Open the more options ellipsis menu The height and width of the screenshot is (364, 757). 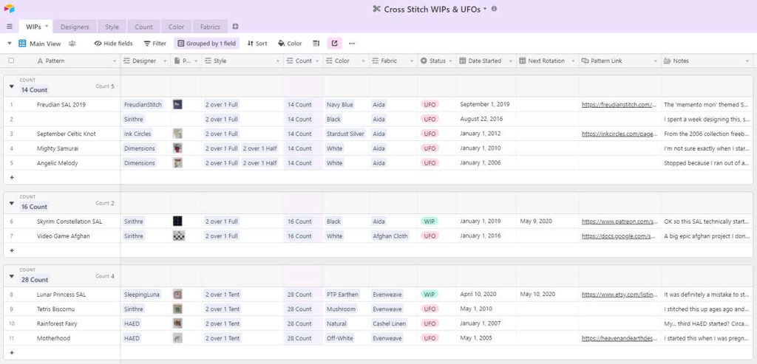[352, 44]
